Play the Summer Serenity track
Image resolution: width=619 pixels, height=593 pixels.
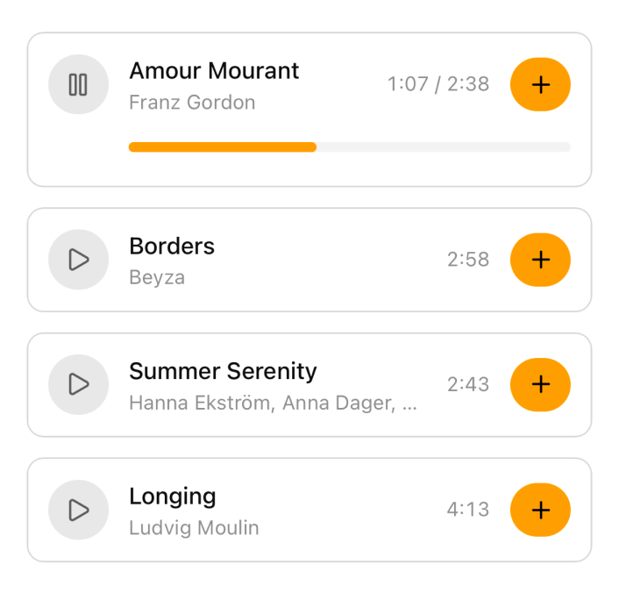tap(78, 384)
